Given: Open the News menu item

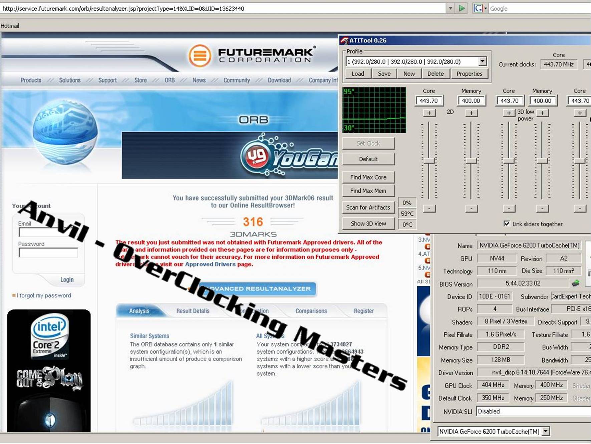Looking at the screenshot, I should [199, 80].
